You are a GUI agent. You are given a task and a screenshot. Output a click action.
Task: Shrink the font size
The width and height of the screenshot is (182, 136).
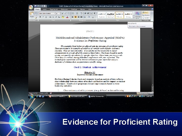pos(65,14)
